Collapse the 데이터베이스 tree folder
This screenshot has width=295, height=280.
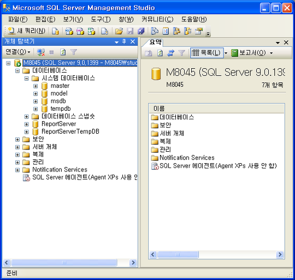[17, 71]
